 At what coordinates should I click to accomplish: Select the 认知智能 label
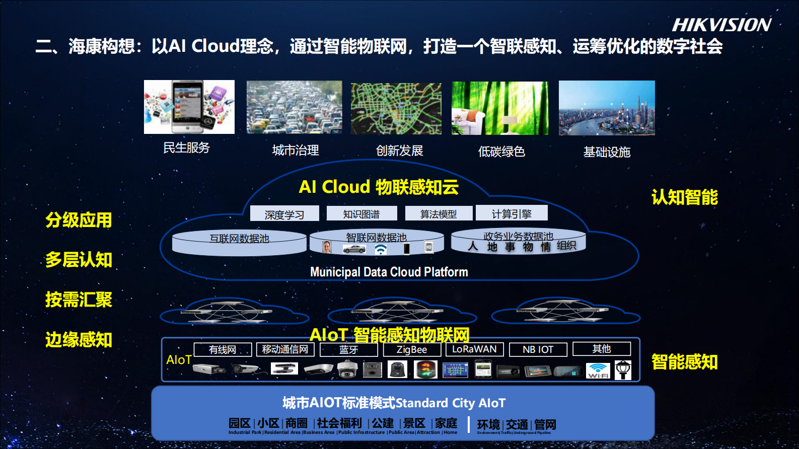point(685,197)
